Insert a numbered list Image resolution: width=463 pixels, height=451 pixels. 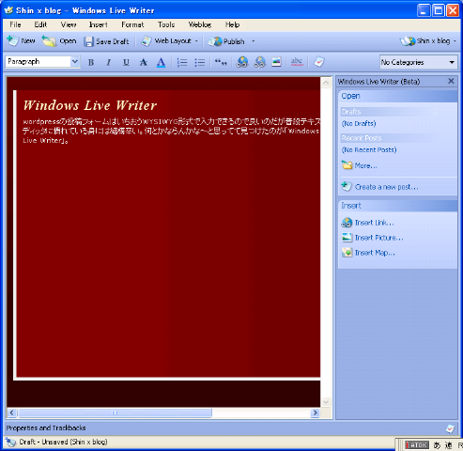point(182,62)
